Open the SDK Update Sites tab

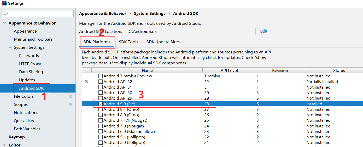pos(163,42)
